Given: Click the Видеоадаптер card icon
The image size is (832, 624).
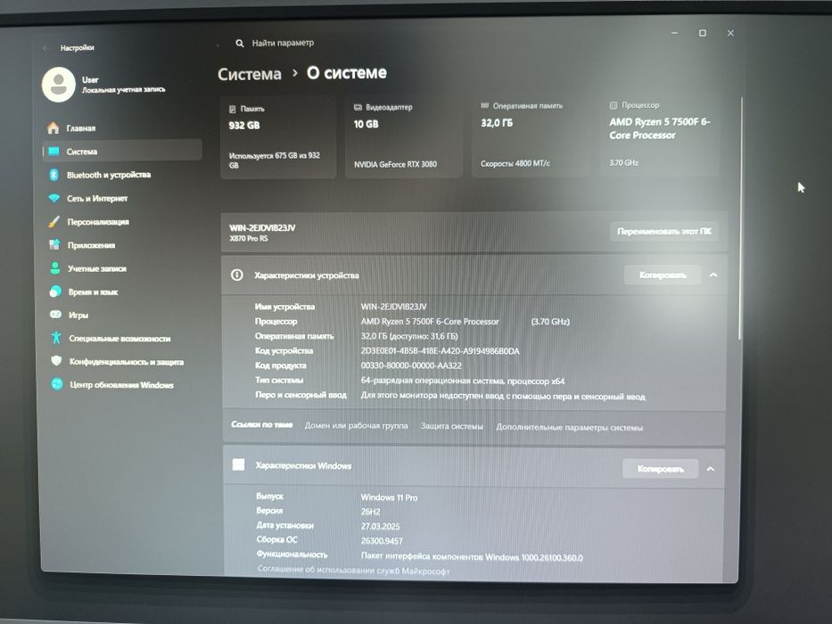Looking at the screenshot, I should (x=358, y=107).
